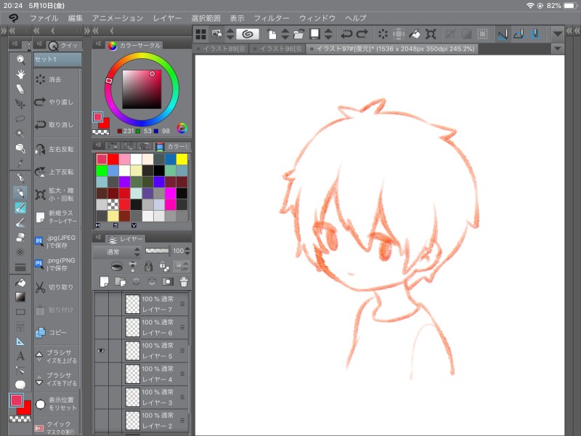Pick yellow swatch in color set
581x436 pixels.
coord(182,159)
